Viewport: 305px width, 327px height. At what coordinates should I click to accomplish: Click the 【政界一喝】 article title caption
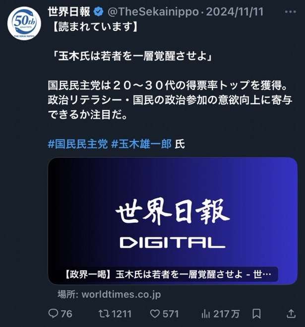[168, 274]
